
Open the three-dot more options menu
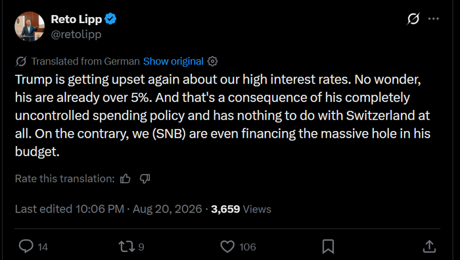pyautogui.click(x=433, y=19)
